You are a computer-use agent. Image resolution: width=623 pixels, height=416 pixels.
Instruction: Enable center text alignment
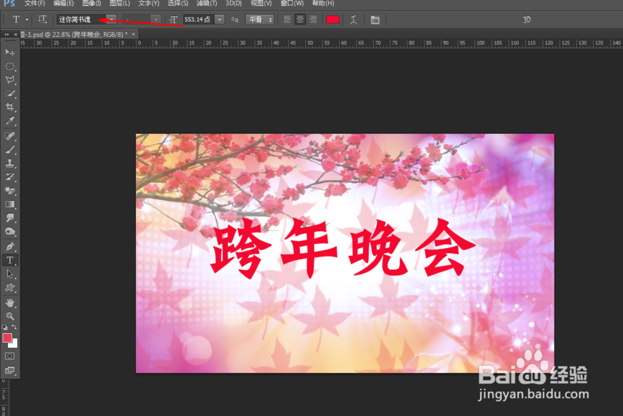coord(300,19)
